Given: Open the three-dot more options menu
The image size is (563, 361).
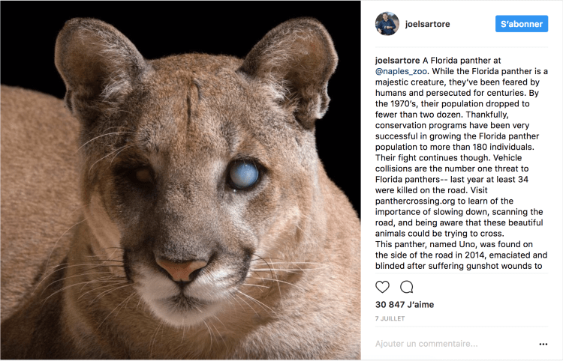Looking at the screenshot, I should point(543,345).
